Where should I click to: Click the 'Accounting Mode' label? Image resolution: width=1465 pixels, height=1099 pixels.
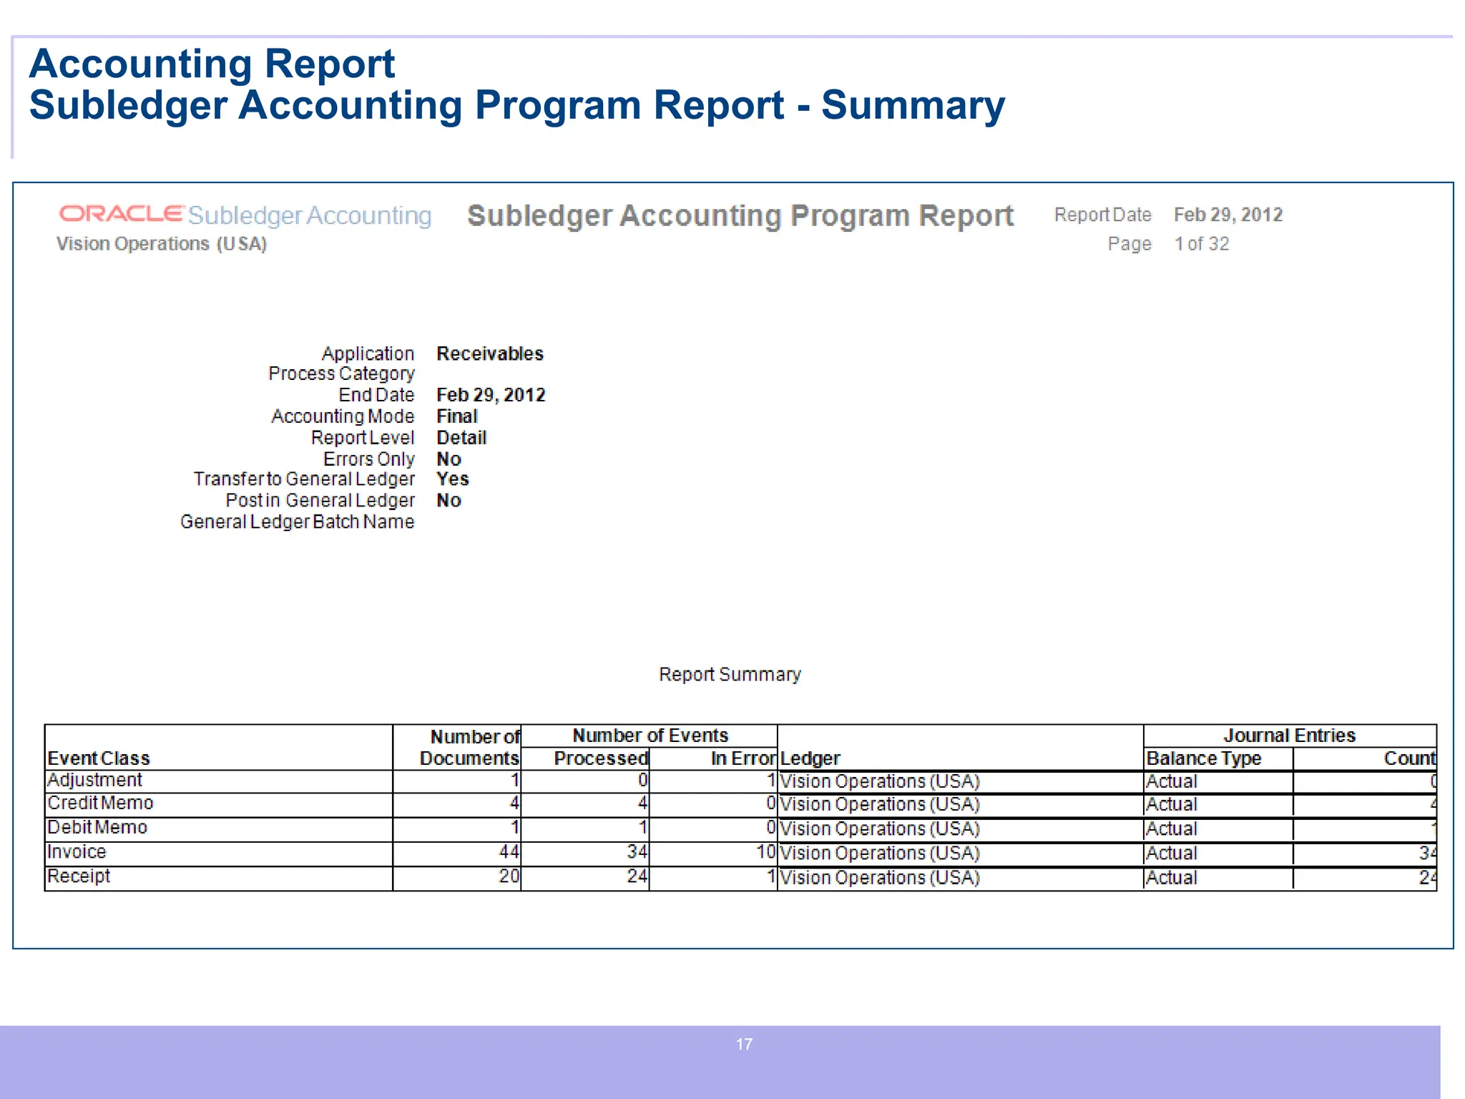pos(343,416)
